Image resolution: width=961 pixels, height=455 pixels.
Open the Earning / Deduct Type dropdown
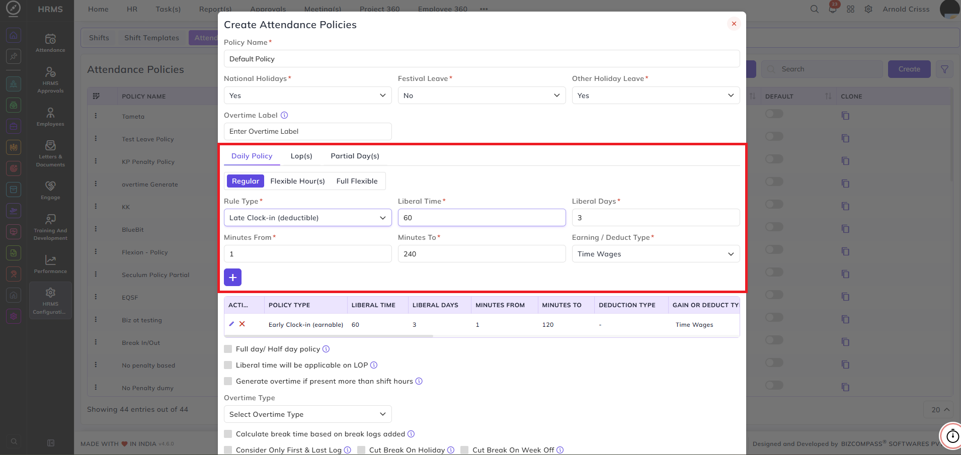point(656,254)
